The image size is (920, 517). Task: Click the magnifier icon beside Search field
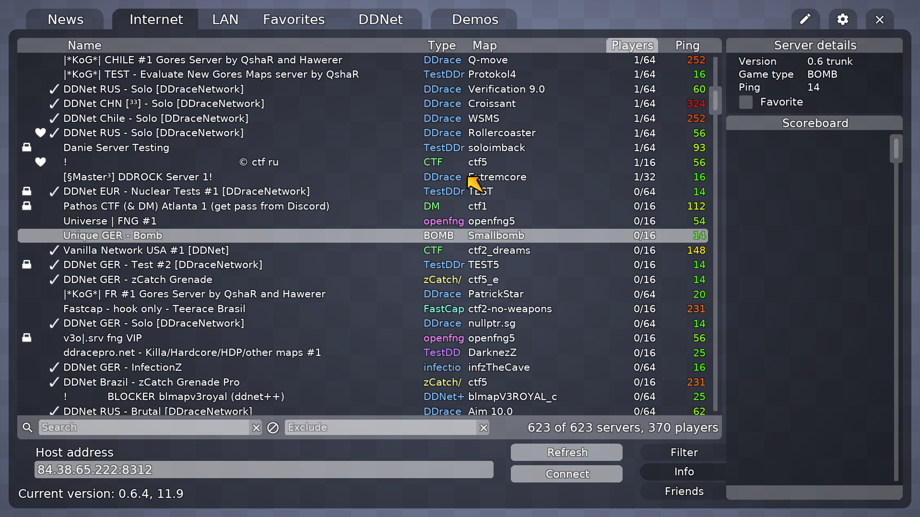point(27,427)
